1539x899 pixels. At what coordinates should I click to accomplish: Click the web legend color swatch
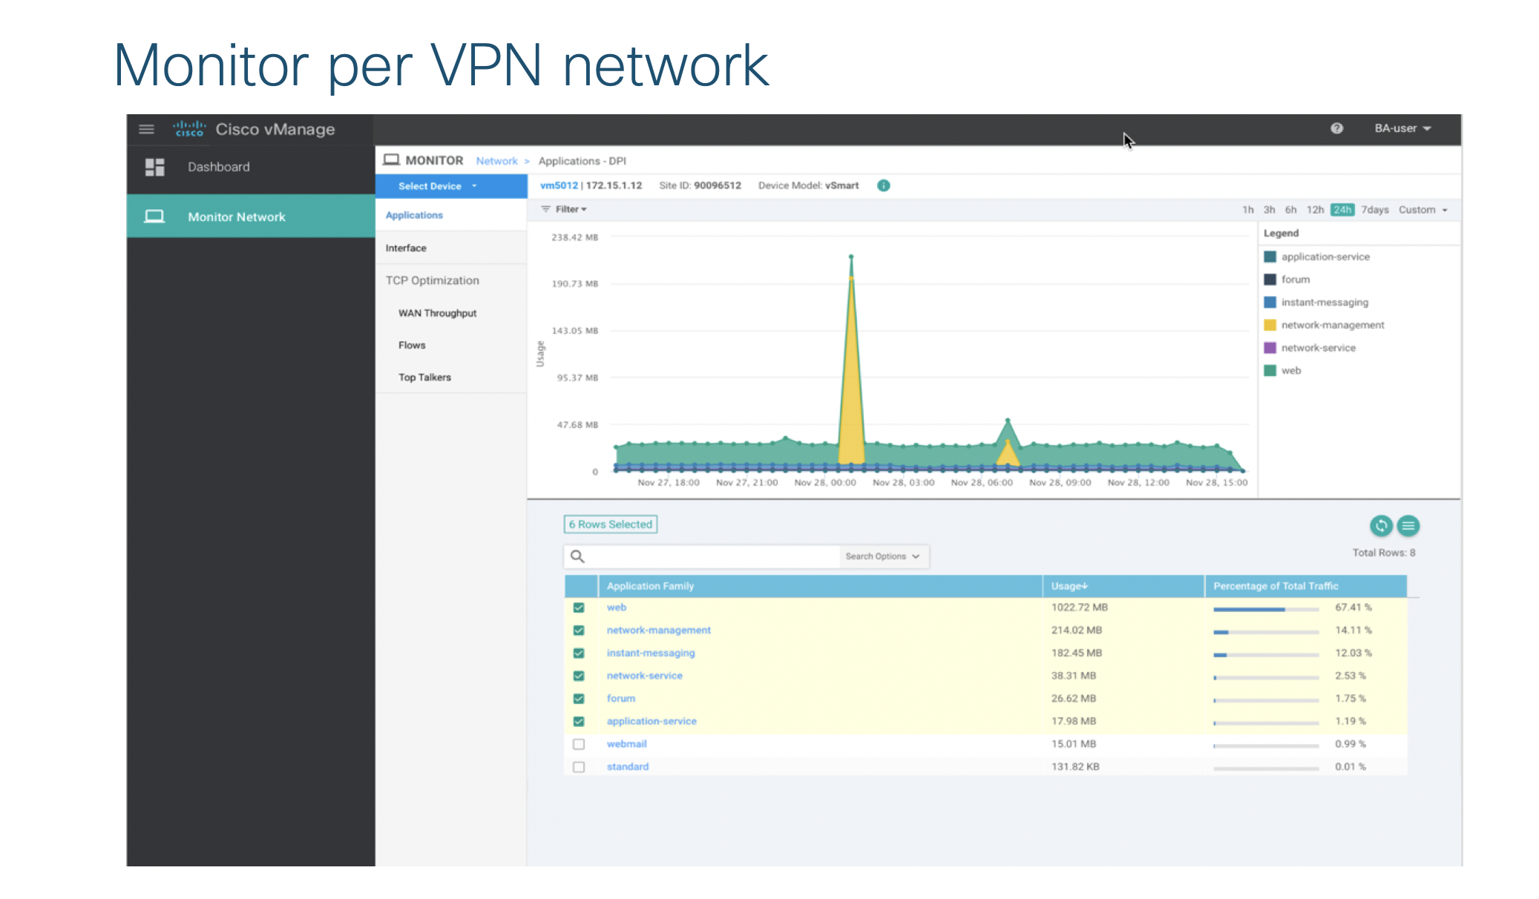click(1270, 371)
